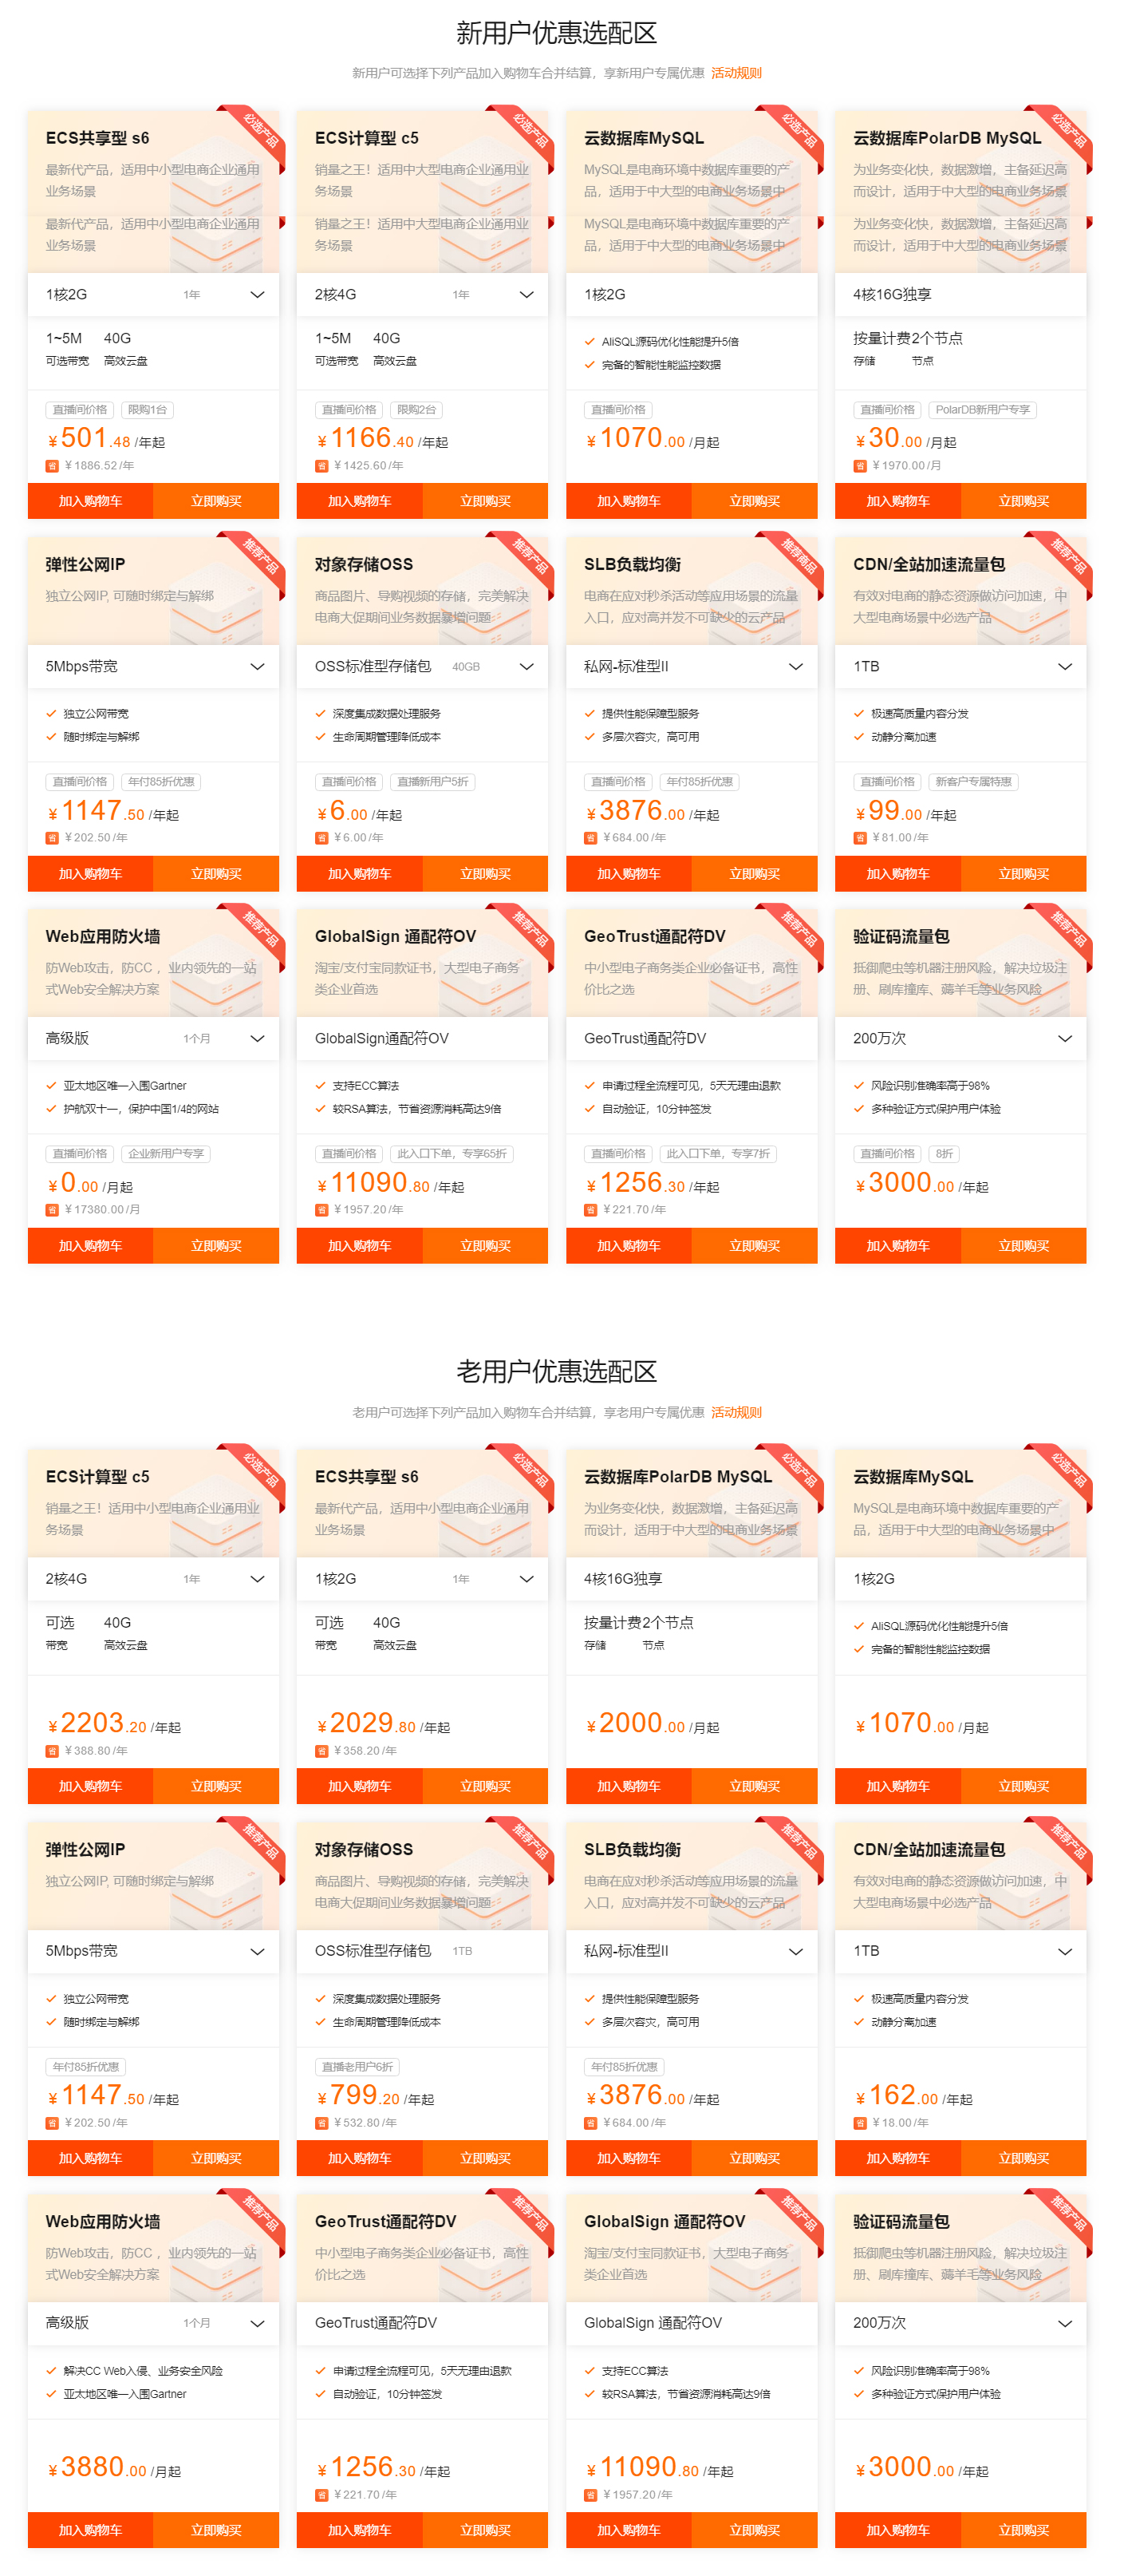The height and width of the screenshot is (2576, 1124).
Task: Click the savings icon beside ¥17380.00/月
Action: point(52,1210)
